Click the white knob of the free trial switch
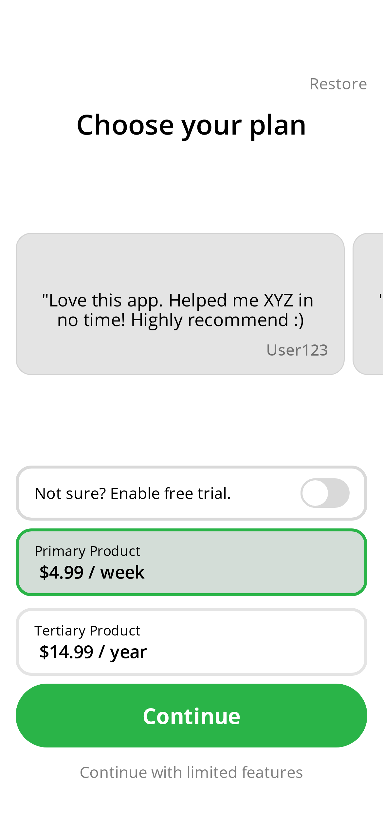The image size is (383, 829). [x=315, y=493]
